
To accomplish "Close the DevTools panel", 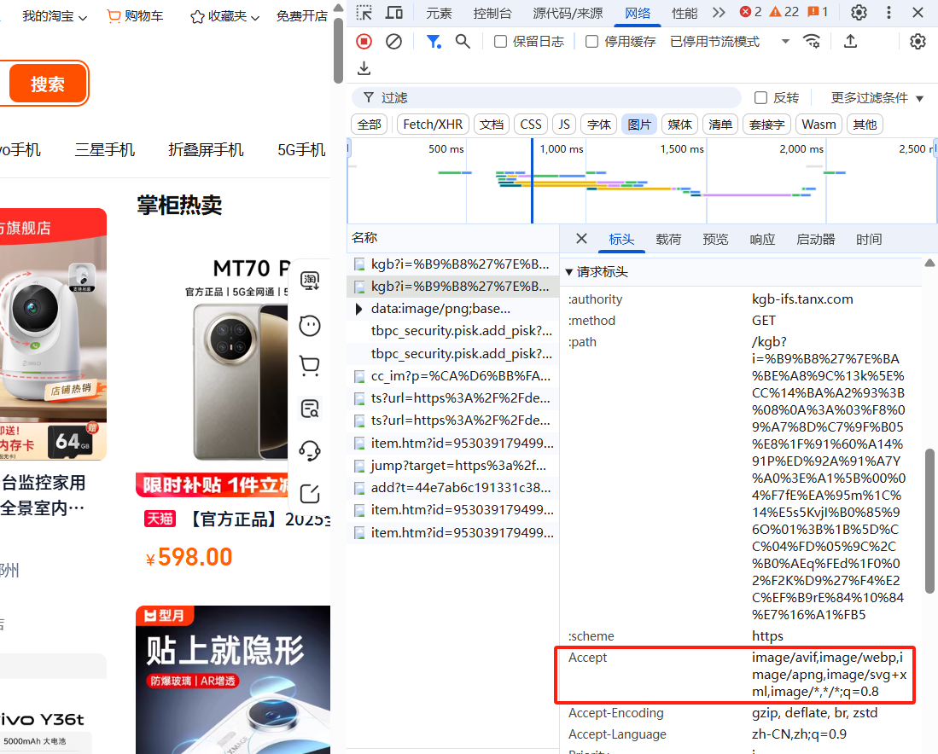I will tap(918, 13).
